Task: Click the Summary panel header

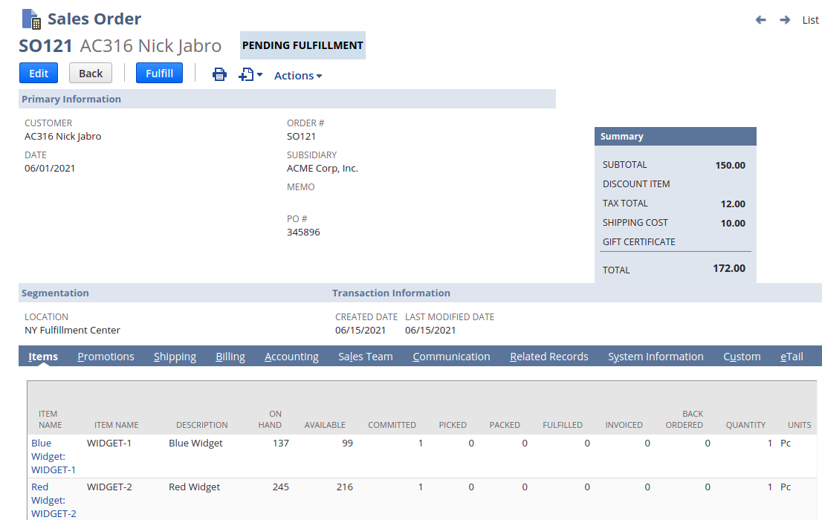Action: click(675, 136)
